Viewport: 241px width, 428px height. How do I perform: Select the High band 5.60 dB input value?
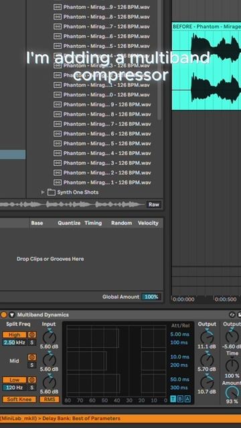tap(49, 346)
